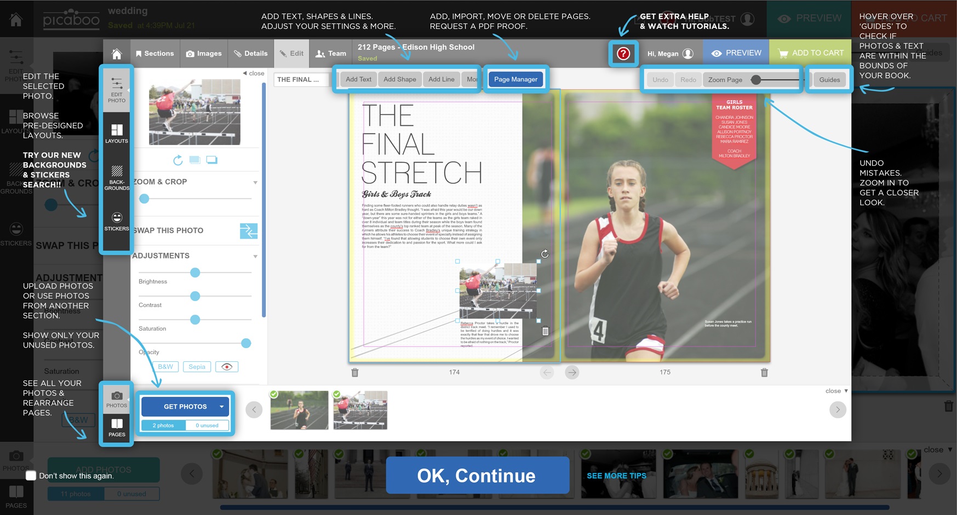The height and width of the screenshot is (515, 957).
Task: Check 'Don't show this again' checkbox
Action: coord(31,476)
